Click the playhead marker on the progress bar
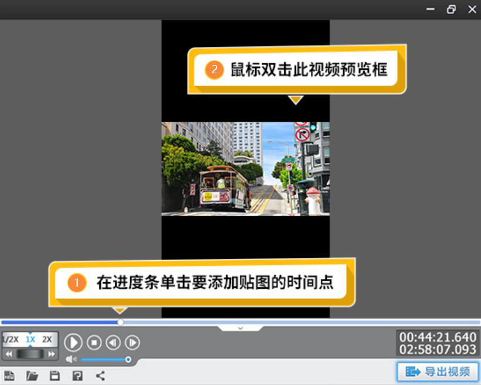The height and width of the screenshot is (385, 481). (x=120, y=322)
